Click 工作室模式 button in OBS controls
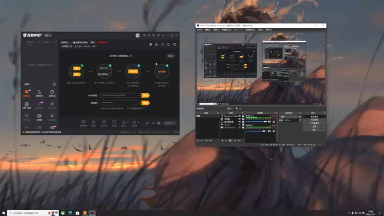The width and height of the screenshot is (384, 216). [314, 123]
